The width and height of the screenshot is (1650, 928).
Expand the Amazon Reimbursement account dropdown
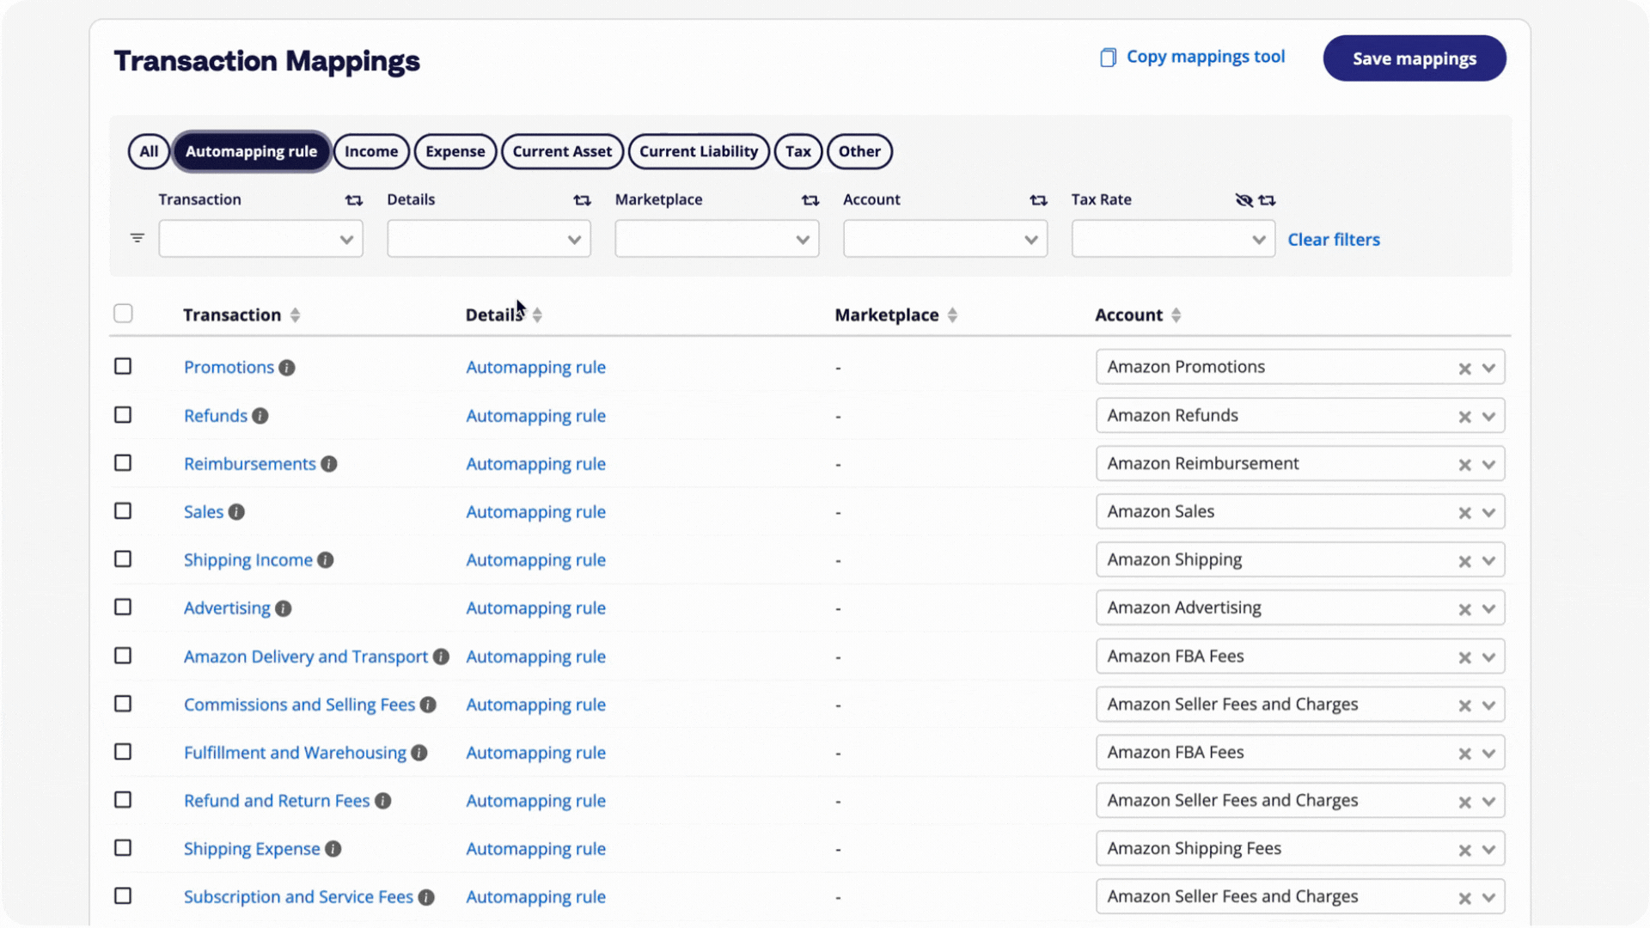(x=1488, y=465)
